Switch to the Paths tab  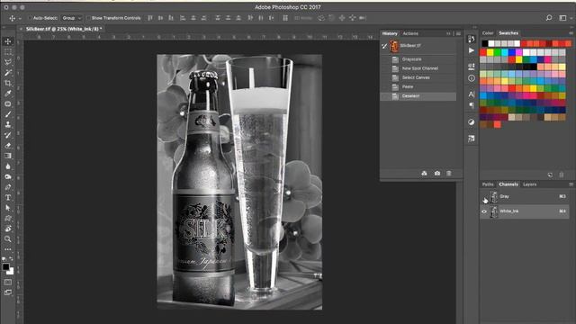[x=488, y=184]
